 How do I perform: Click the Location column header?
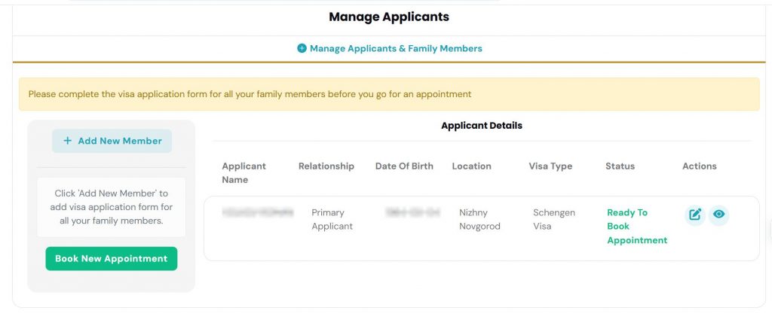click(471, 166)
